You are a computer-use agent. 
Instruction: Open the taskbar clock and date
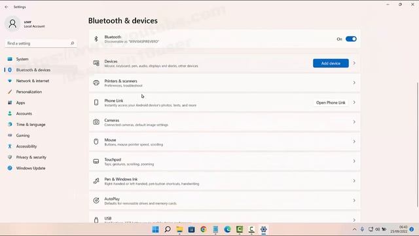coord(399,229)
